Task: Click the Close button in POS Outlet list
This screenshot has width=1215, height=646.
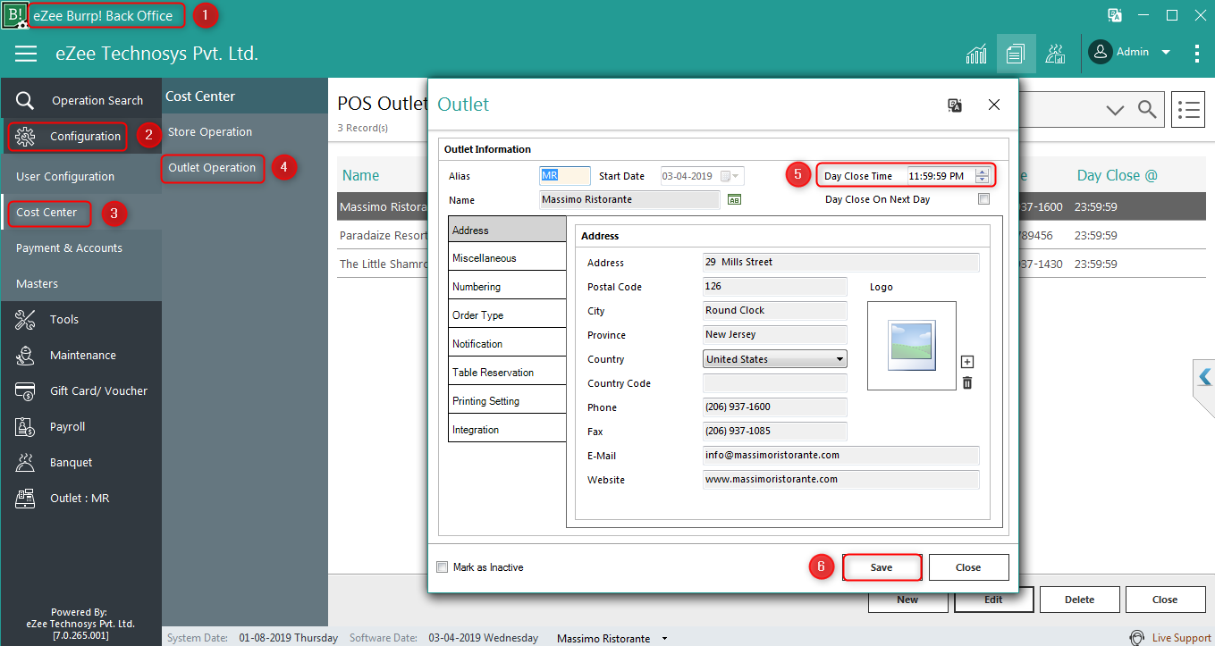Action: pyautogui.click(x=1165, y=600)
